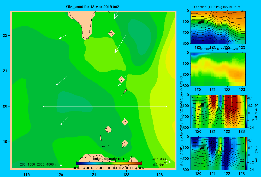The height and width of the screenshot is (177, 261).
Task: Click the '120' longitude tick under vel. E panel
Action: point(198,174)
